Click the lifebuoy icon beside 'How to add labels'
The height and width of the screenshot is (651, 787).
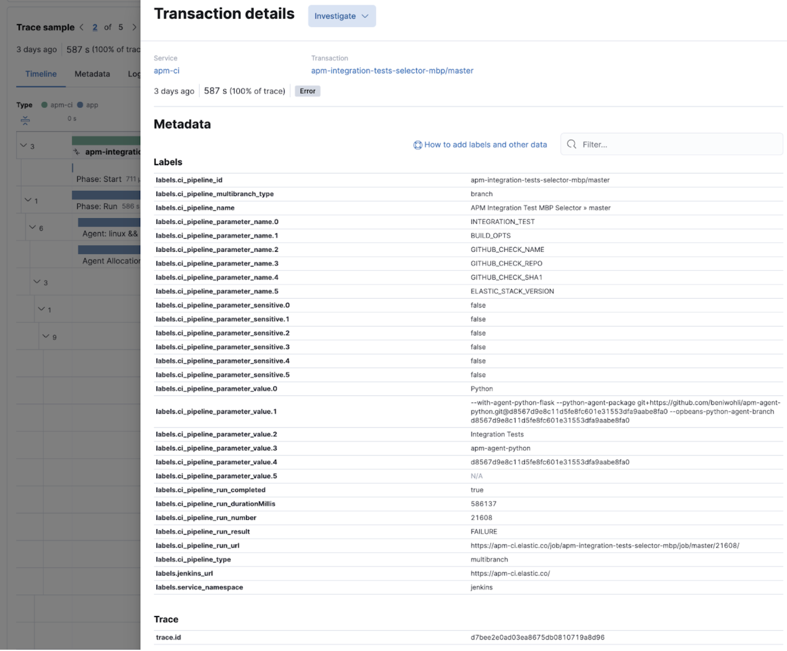click(417, 145)
